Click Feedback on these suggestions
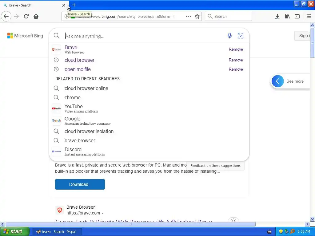 (x=215, y=166)
